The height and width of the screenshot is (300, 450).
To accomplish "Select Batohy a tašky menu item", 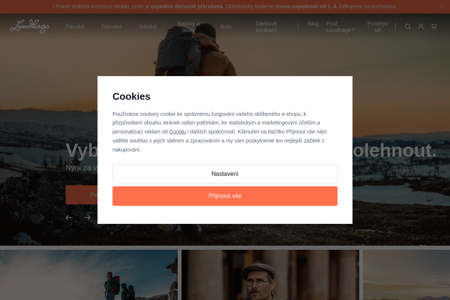I will 189,27.
